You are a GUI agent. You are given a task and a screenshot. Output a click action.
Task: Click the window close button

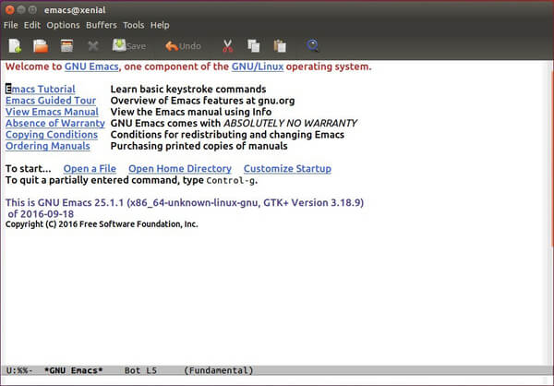(9, 10)
